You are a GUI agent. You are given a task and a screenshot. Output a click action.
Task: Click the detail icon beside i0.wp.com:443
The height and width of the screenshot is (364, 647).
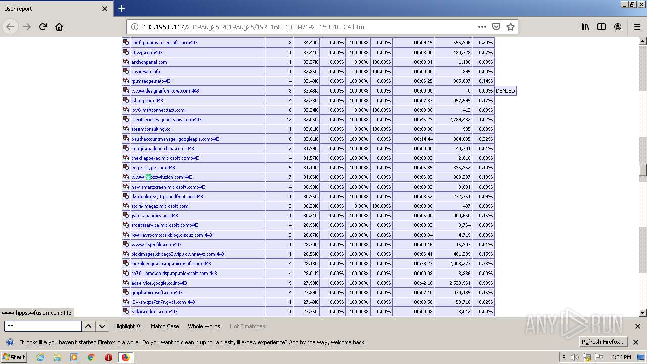coord(126,52)
